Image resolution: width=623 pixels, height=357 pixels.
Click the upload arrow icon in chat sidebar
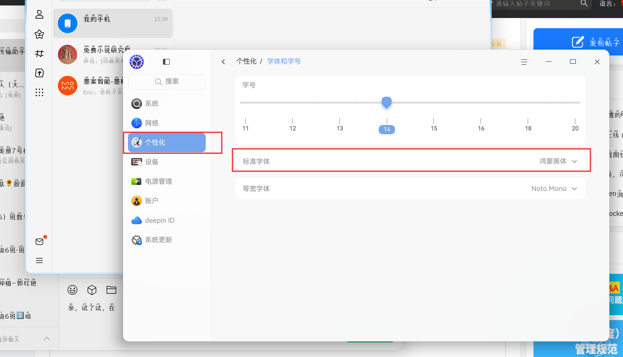point(39,73)
